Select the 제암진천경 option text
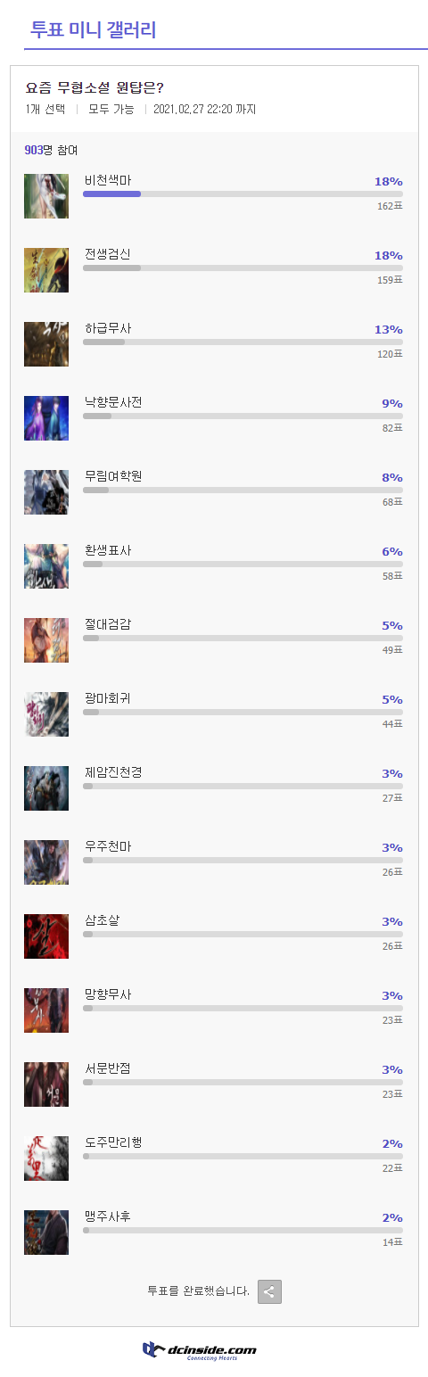The width and height of the screenshot is (428, 1377). point(113,771)
